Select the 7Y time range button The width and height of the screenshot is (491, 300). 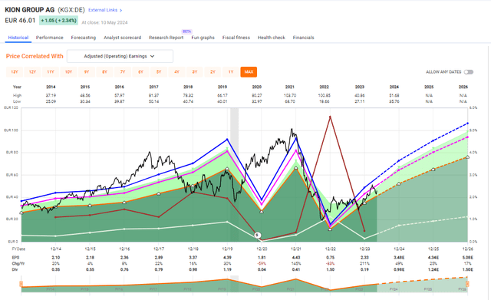[123, 72]
